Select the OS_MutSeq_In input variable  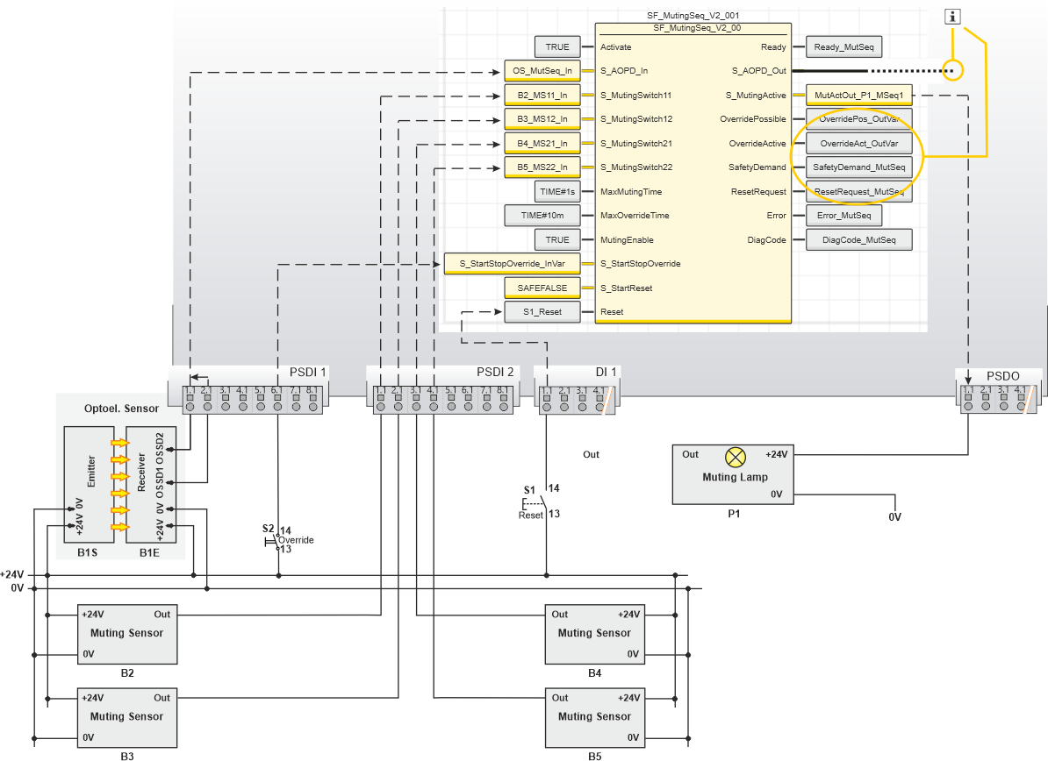click(x=542, y=71)
